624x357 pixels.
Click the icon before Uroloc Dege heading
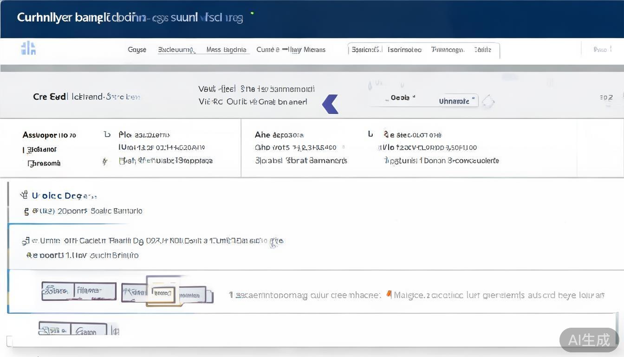point(24,195)
